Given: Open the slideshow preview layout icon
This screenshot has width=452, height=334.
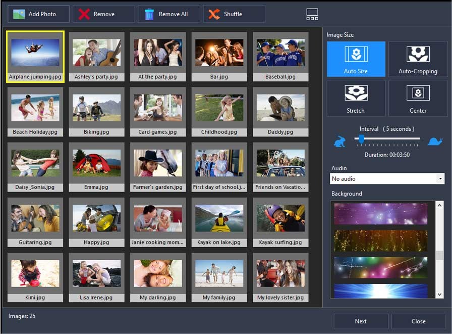Looking at the screenshot, I should pyautogui.click(x=312, y=14).
